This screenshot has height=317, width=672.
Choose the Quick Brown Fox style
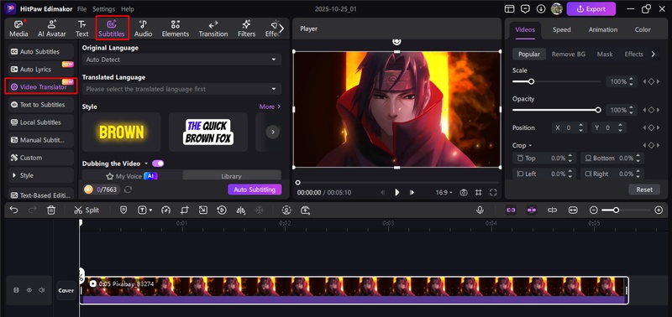coord(207,133)
